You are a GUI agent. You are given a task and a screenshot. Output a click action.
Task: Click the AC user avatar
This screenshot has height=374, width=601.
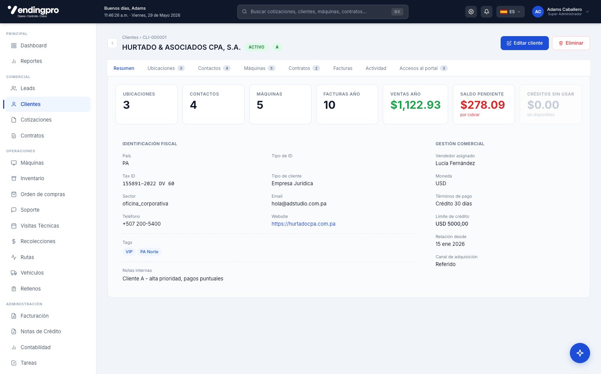(538, 12)
